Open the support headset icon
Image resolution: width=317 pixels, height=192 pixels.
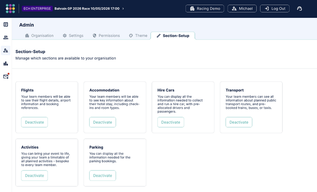coord(300,8)
